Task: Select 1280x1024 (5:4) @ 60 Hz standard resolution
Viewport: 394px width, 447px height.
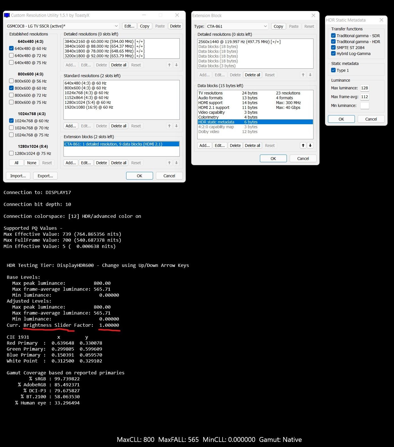Action: (x=122, y=102)
